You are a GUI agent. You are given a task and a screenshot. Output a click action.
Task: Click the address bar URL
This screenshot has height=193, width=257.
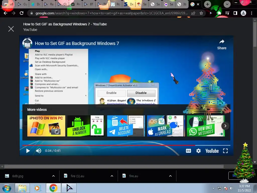(111, 13)
